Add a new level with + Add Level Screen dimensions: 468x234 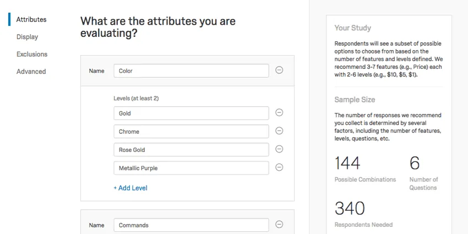point(130,188)
